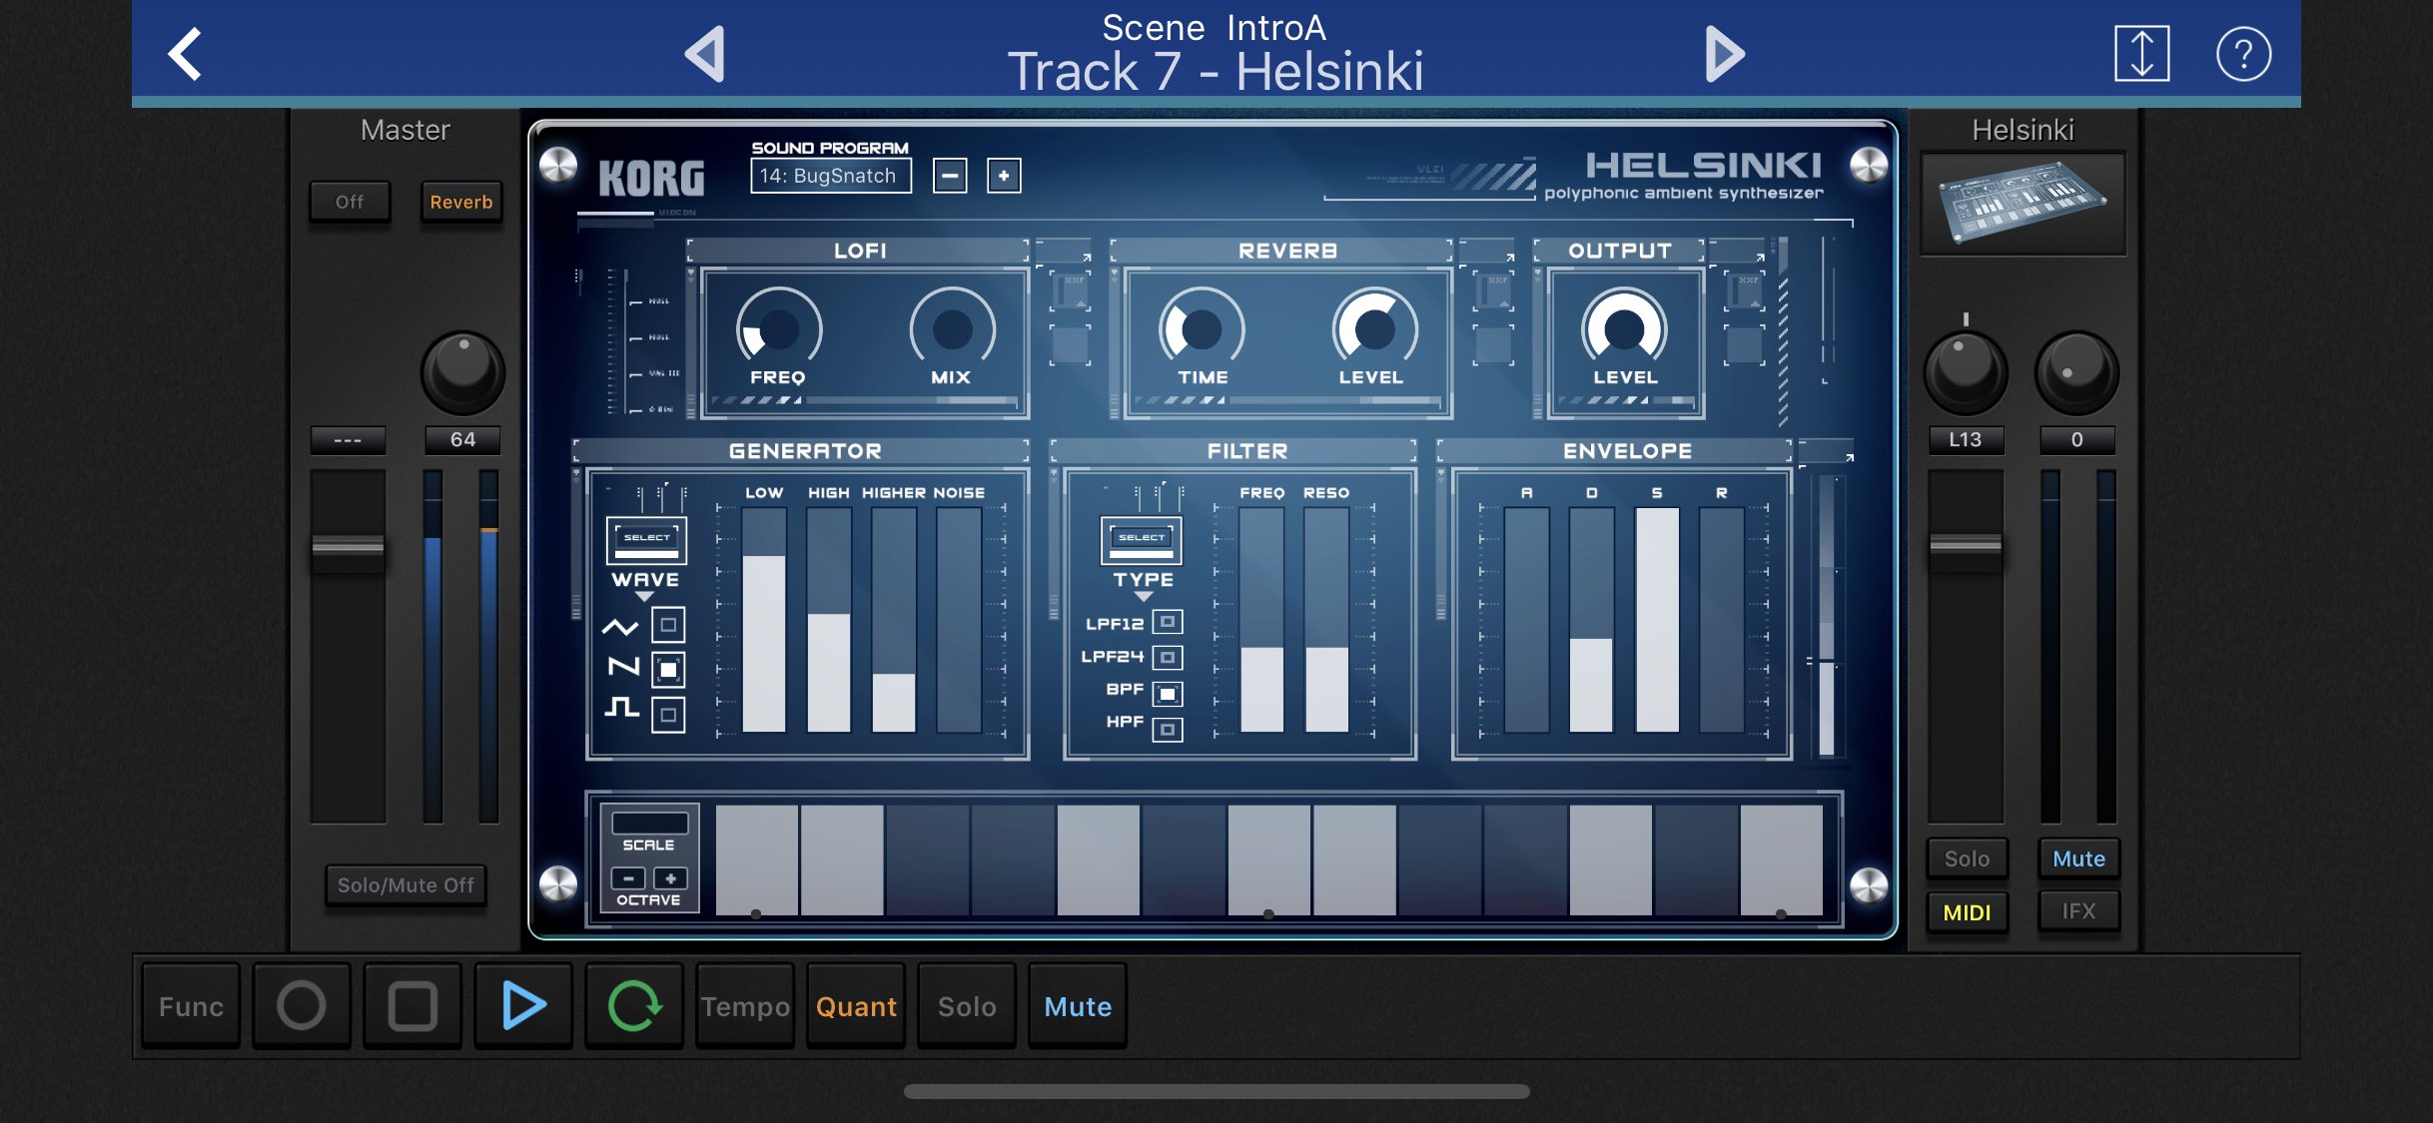Start playback with the blue play button

click(523, 1006)
